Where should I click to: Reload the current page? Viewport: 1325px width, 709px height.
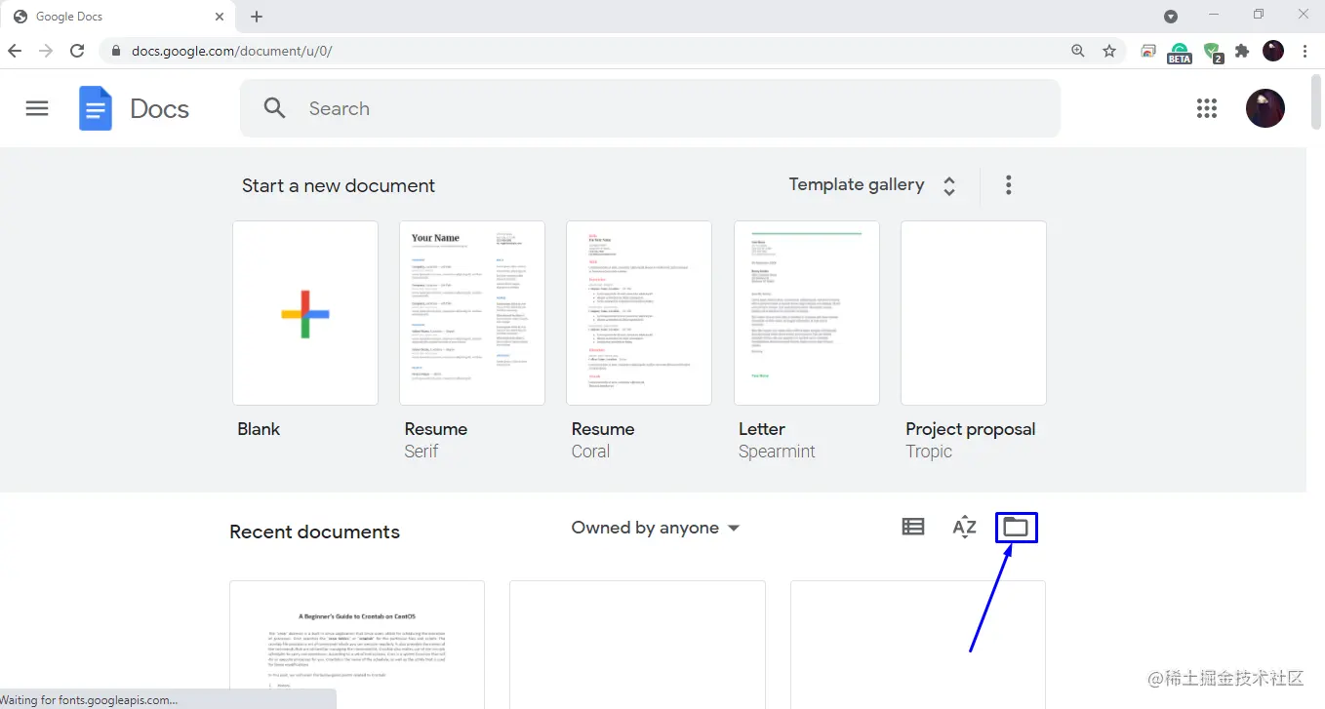pyautogui.click(x=78, y=51)
